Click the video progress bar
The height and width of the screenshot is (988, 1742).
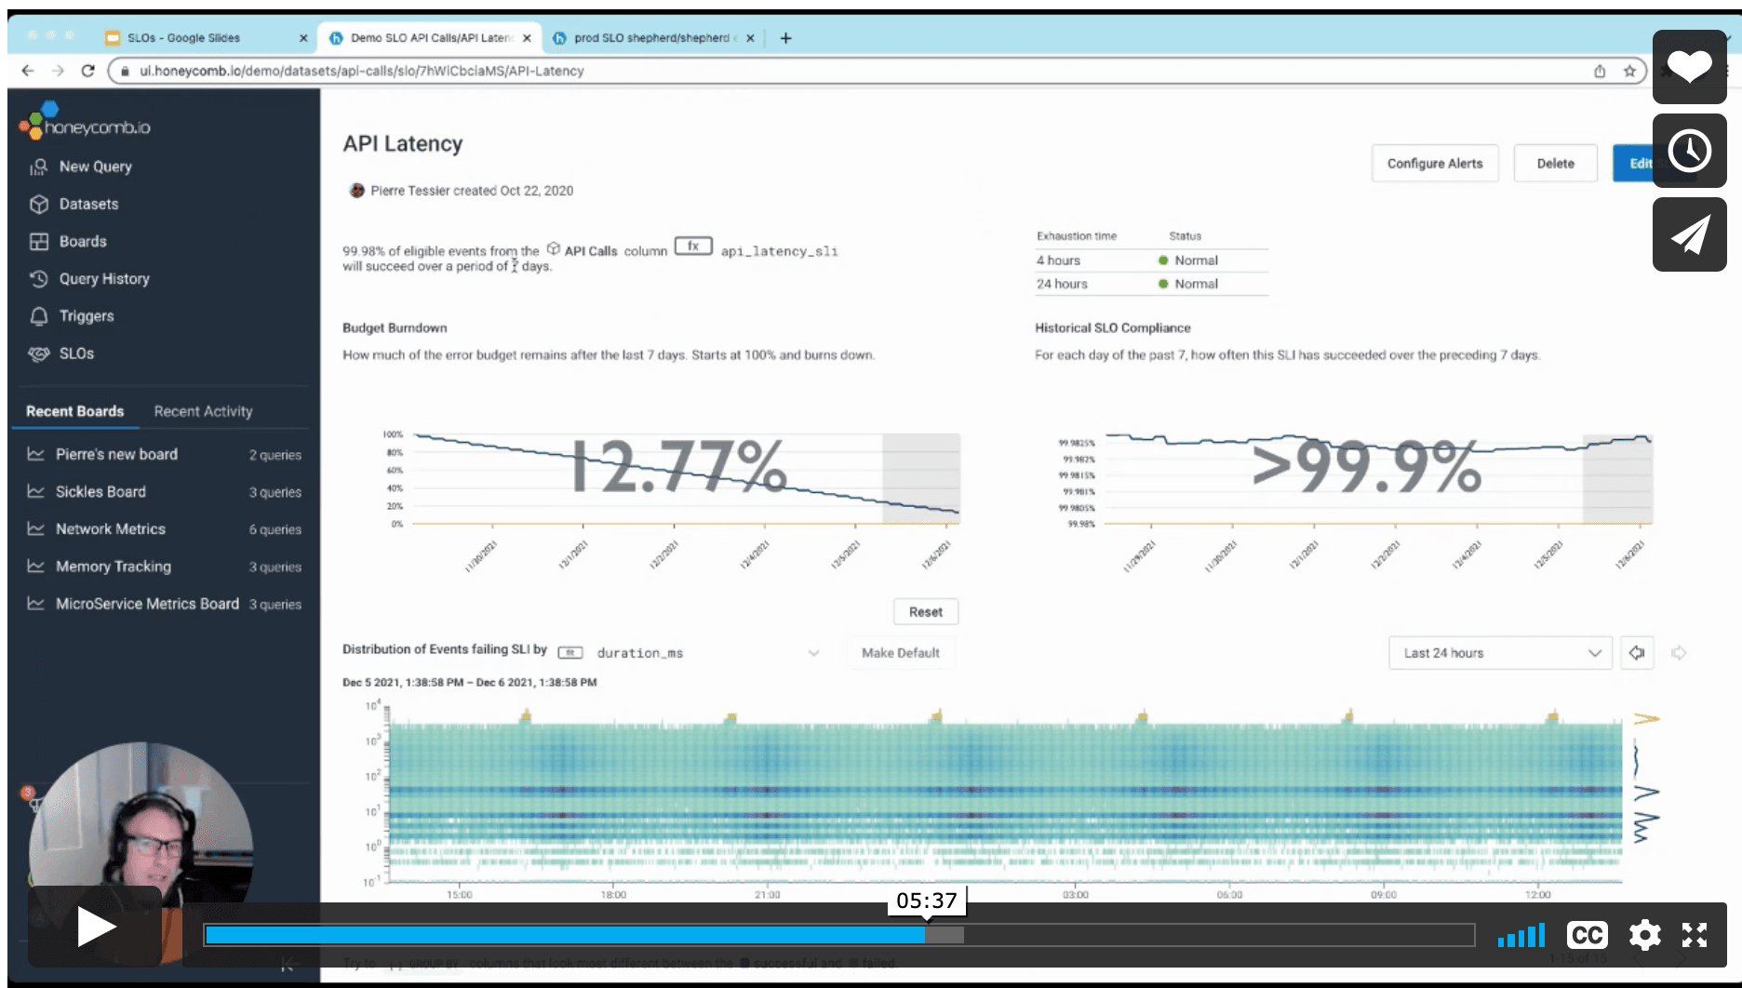click(837, 934)
